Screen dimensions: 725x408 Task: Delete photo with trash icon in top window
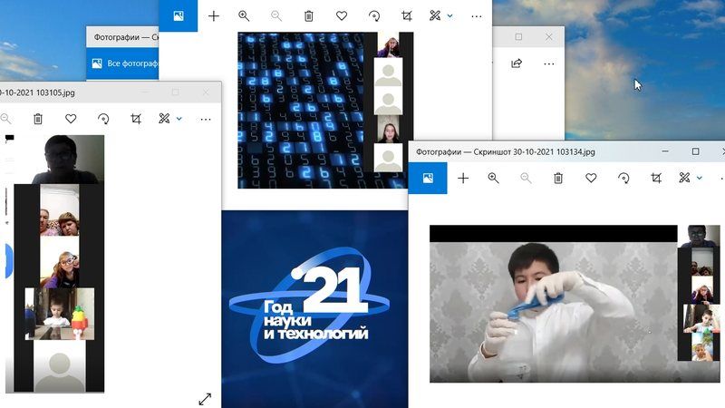pos(309,16)
